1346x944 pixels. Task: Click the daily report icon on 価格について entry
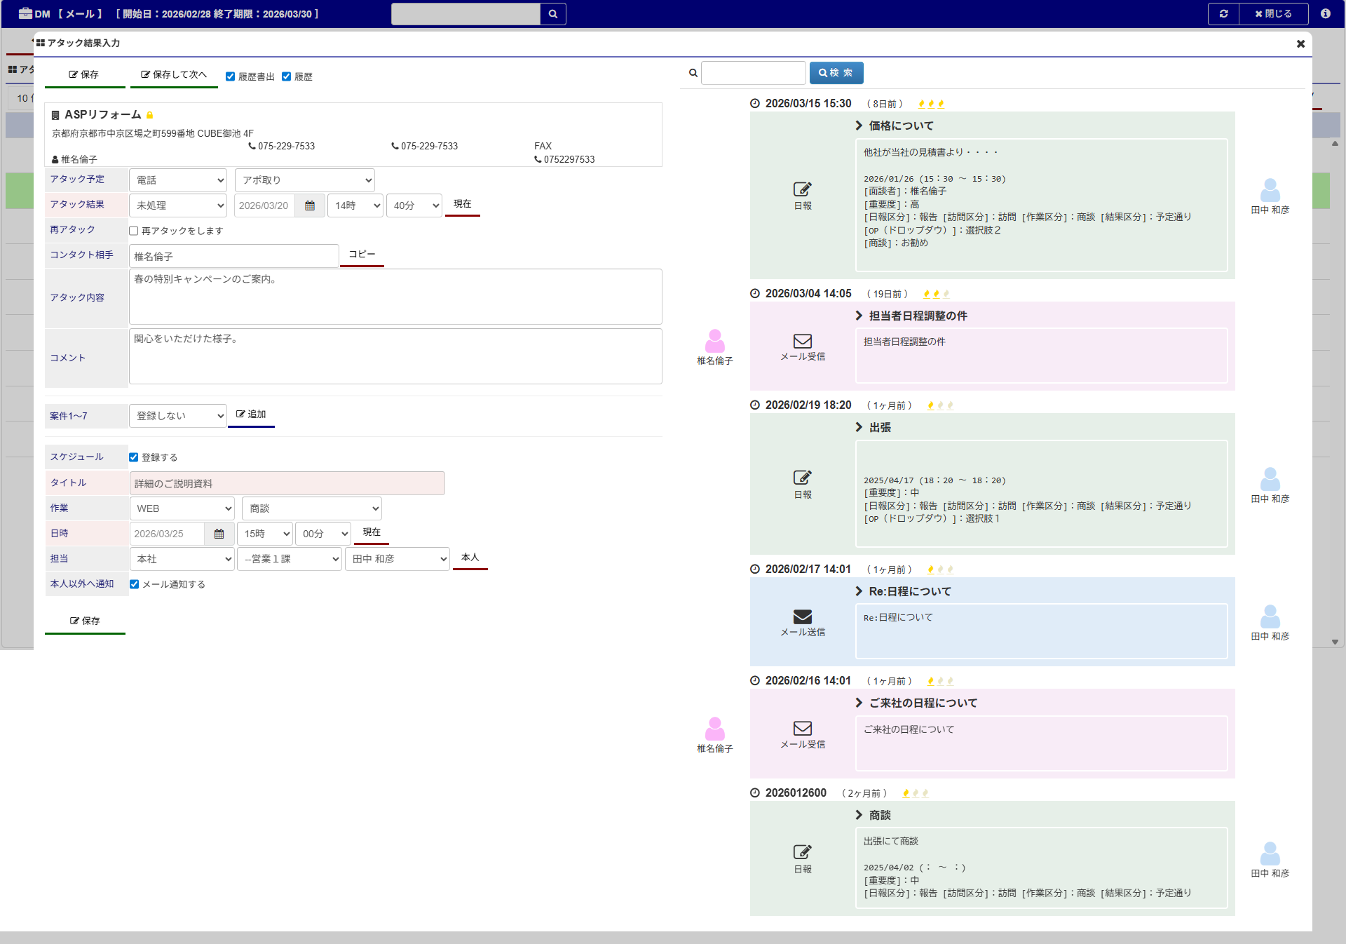(x=803, y=189)
